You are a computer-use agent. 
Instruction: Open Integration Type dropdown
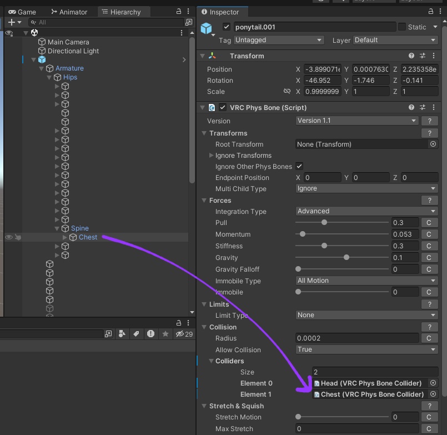[x=366, y=211]
